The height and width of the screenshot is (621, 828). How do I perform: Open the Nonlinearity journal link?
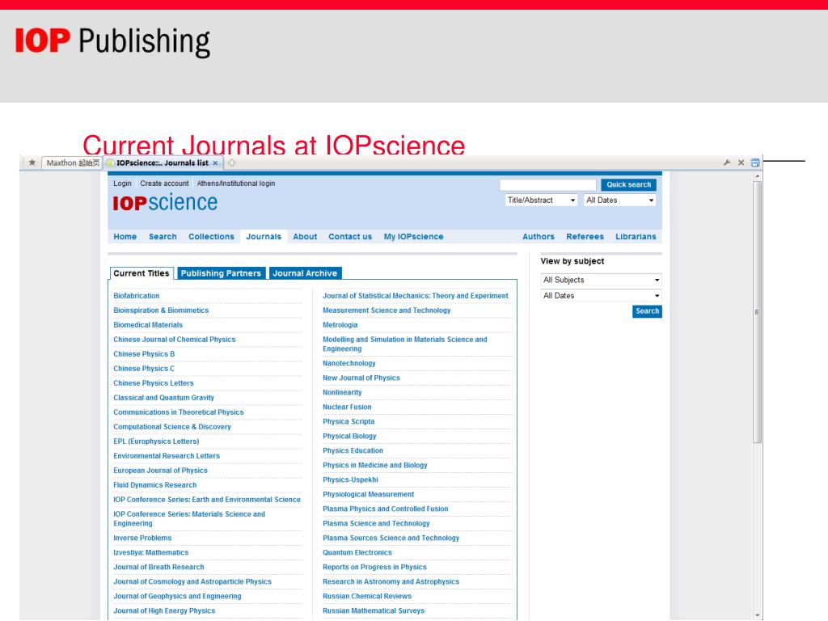342,392
